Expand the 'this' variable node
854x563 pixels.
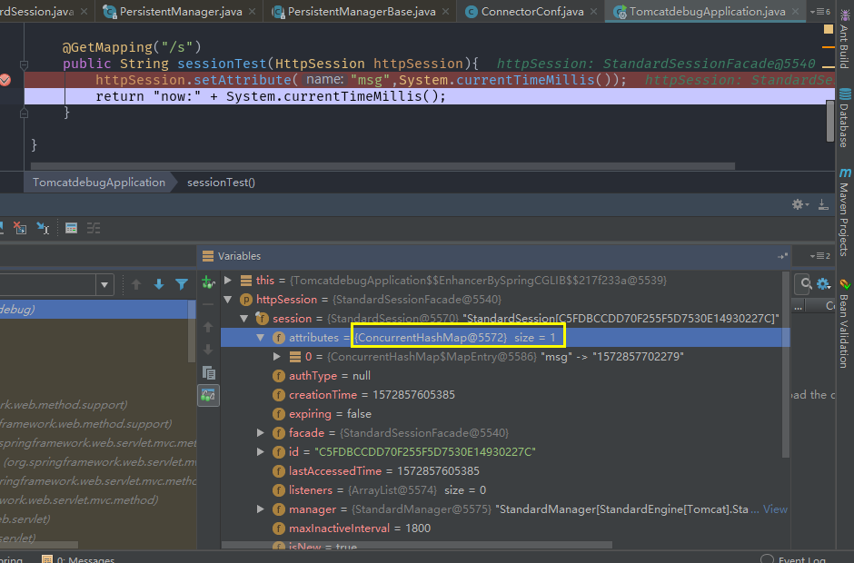(229, 281)
